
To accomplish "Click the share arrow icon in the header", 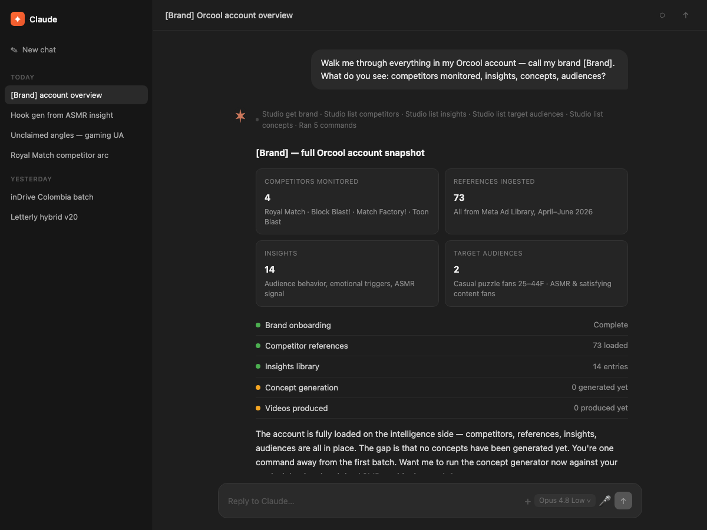I will [x=686, y=15].
